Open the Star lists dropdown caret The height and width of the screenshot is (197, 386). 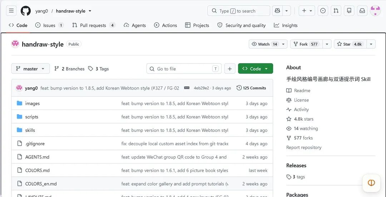click(371, 44)
